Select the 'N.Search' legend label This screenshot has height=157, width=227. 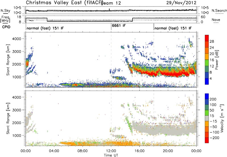click(219, 10)
